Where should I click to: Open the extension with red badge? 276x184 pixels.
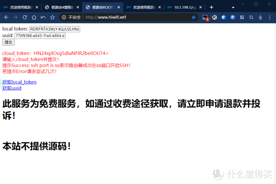click(x=205, y=18)
